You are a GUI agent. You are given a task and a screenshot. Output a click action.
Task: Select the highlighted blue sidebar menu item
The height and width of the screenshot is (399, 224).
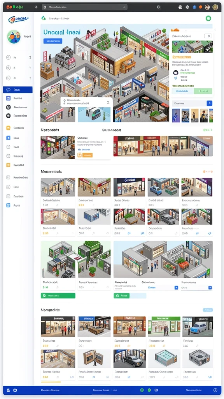(x=18, y=90)
